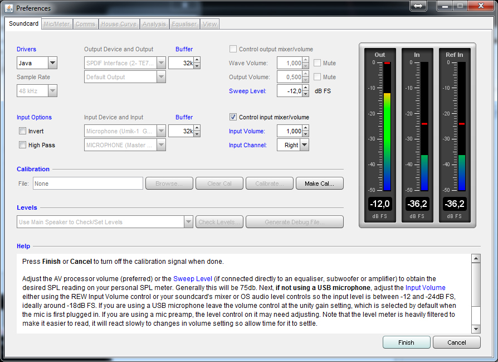Click the Make Cal... button
The width and height of the screenshot is (498, 362).
(319, 184)
